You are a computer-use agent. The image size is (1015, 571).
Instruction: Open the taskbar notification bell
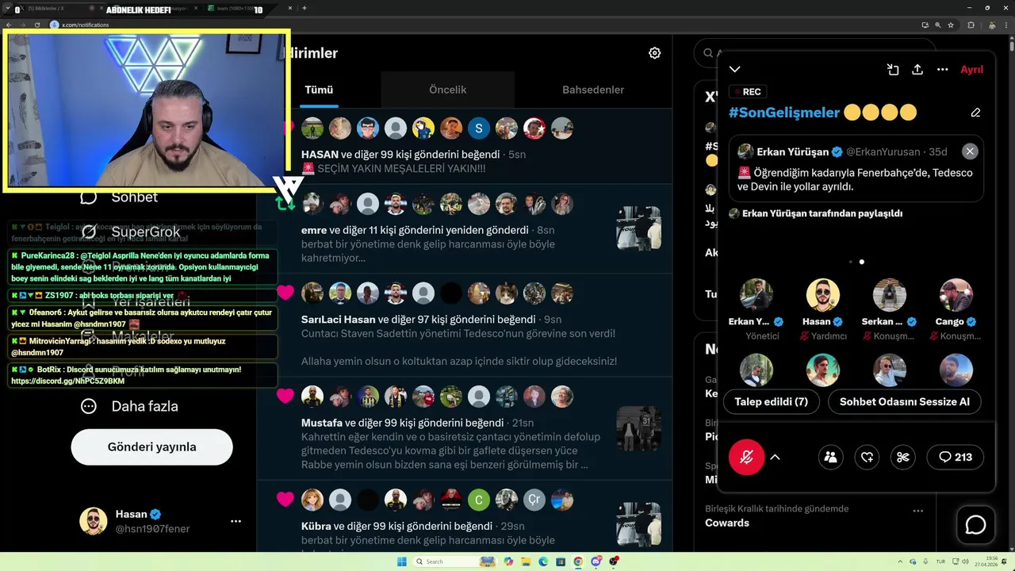1003,561
